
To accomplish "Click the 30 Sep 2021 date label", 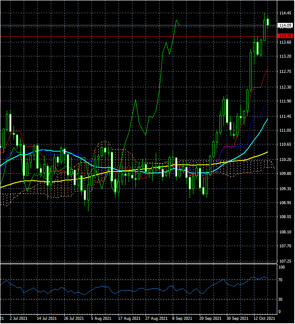I will [237, 318].
